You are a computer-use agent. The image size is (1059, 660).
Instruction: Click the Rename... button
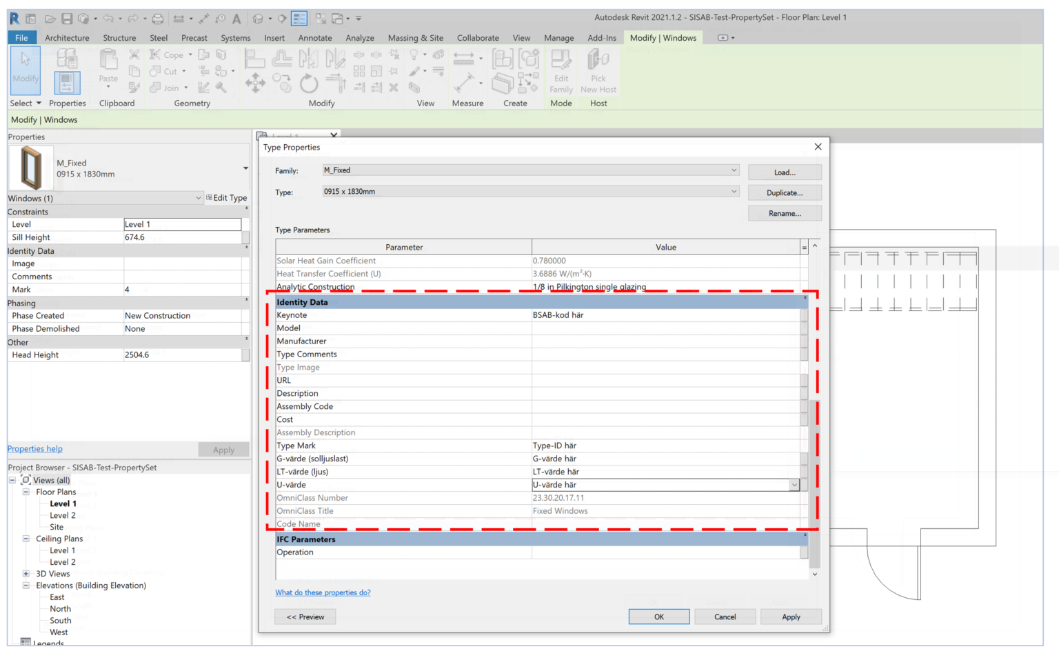click(785, 214)
